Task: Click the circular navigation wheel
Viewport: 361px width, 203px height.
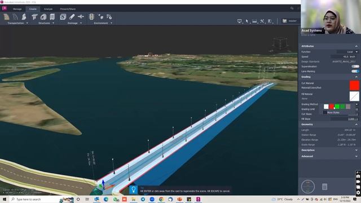Action: 308,187
